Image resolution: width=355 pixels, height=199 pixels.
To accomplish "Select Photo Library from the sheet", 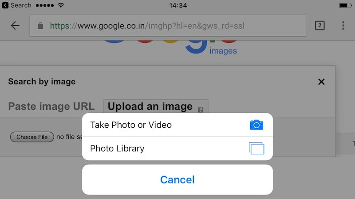I will [x=177, y=149].
